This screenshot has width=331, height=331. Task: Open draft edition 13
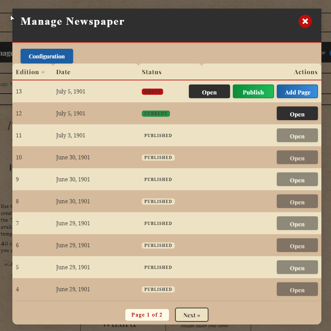coord(209,91)
